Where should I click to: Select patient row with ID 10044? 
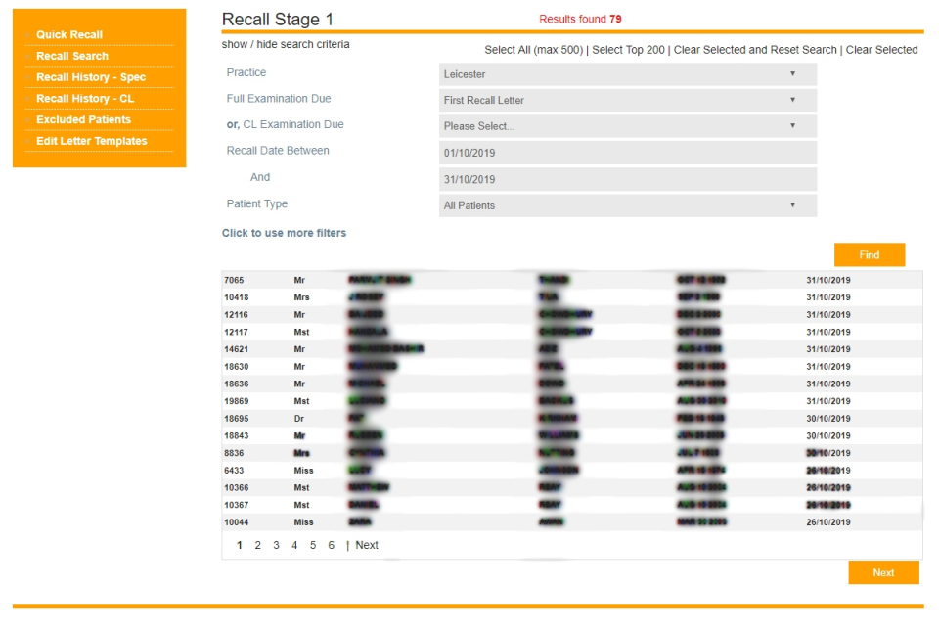[572, 522]
